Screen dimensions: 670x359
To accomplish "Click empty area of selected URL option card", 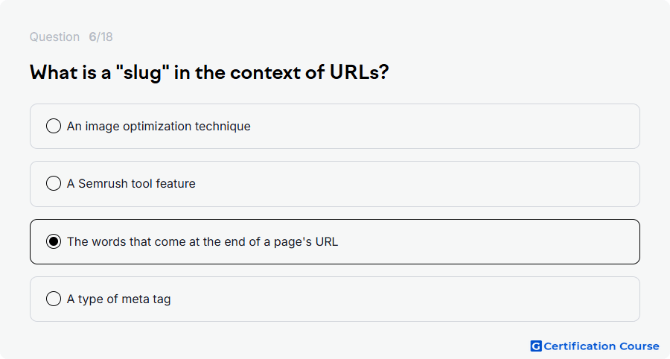I will 487,242.
